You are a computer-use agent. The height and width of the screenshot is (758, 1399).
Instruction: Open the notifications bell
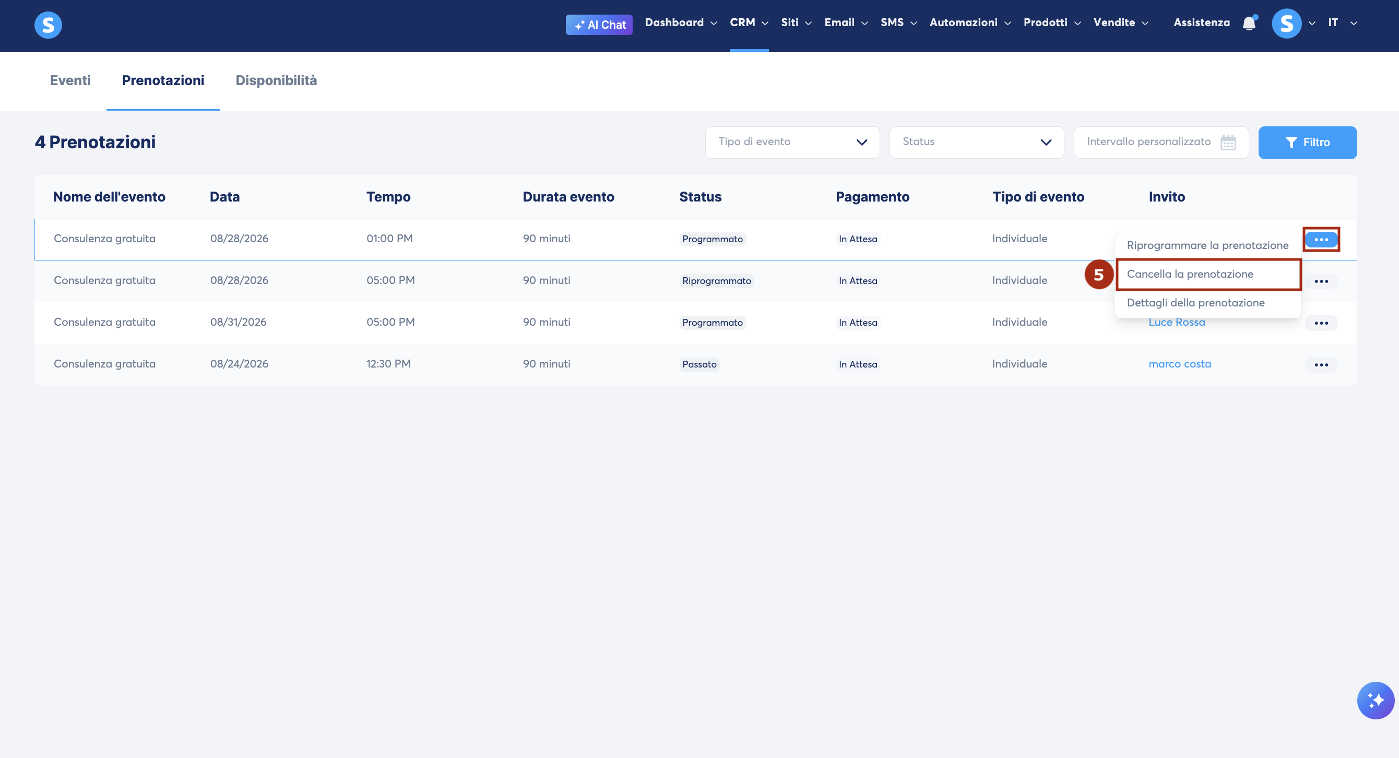[1249, 23]
